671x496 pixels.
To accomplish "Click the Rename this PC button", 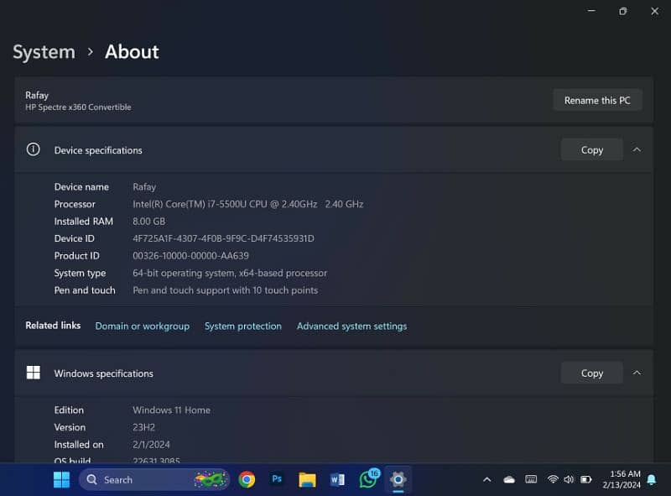I will point(596,100).
